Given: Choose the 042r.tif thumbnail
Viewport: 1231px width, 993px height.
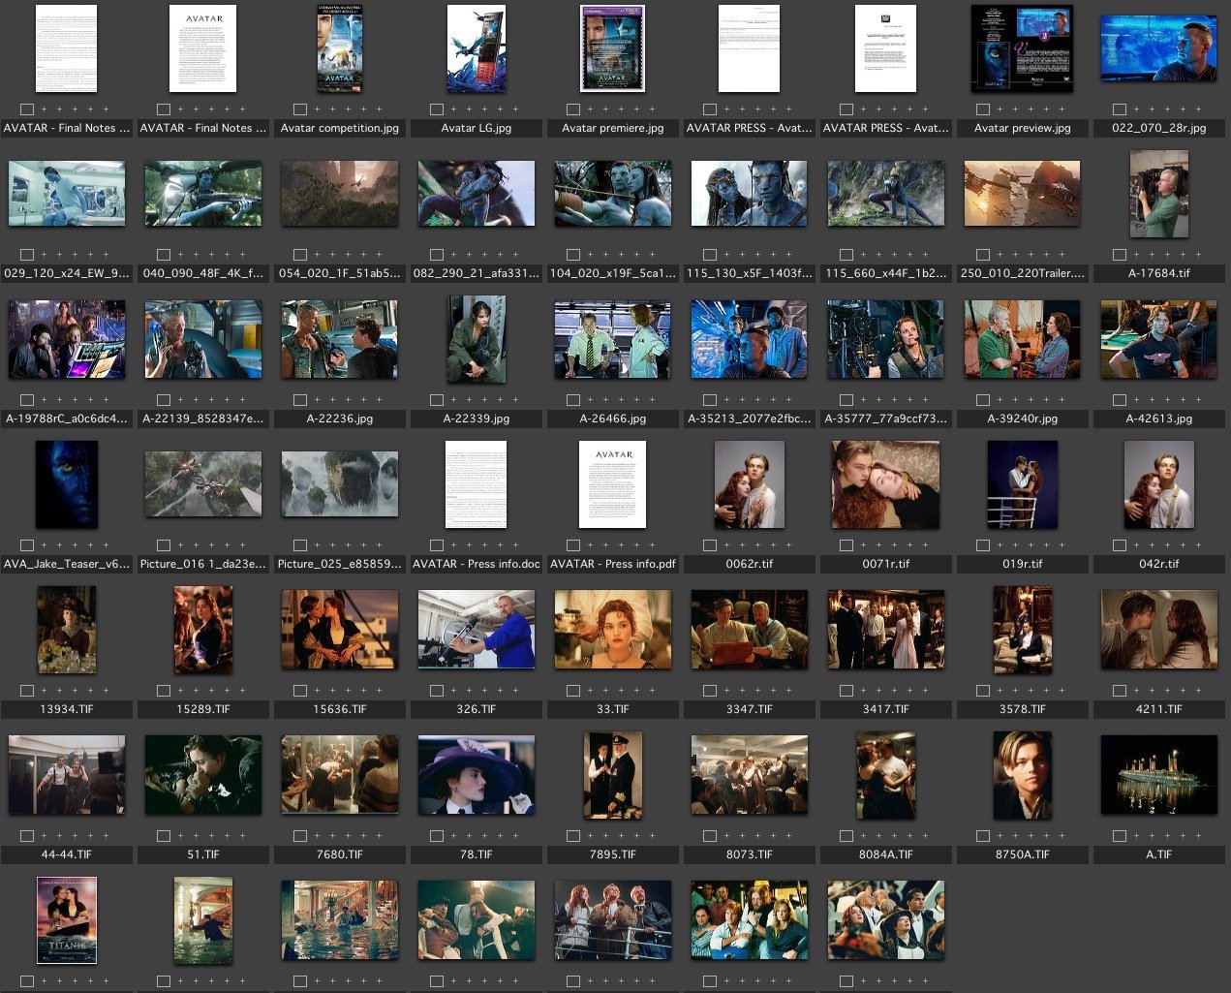Looking at the screenshot, I should (1158, 484).
